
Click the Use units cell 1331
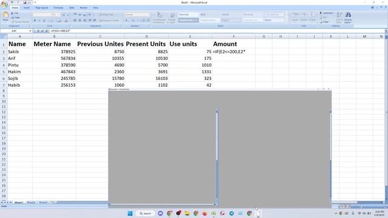(x=190, y=71)
